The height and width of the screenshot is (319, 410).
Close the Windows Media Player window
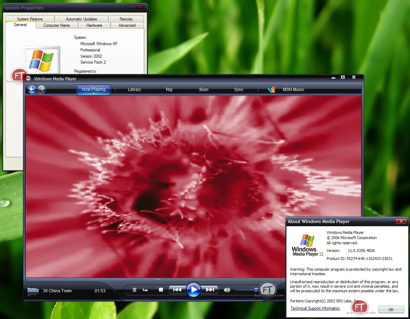pyautogui.click(x=354, y=77)
